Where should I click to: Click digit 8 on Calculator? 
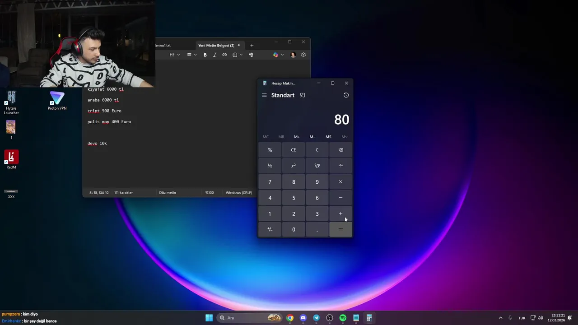[294, 182]
